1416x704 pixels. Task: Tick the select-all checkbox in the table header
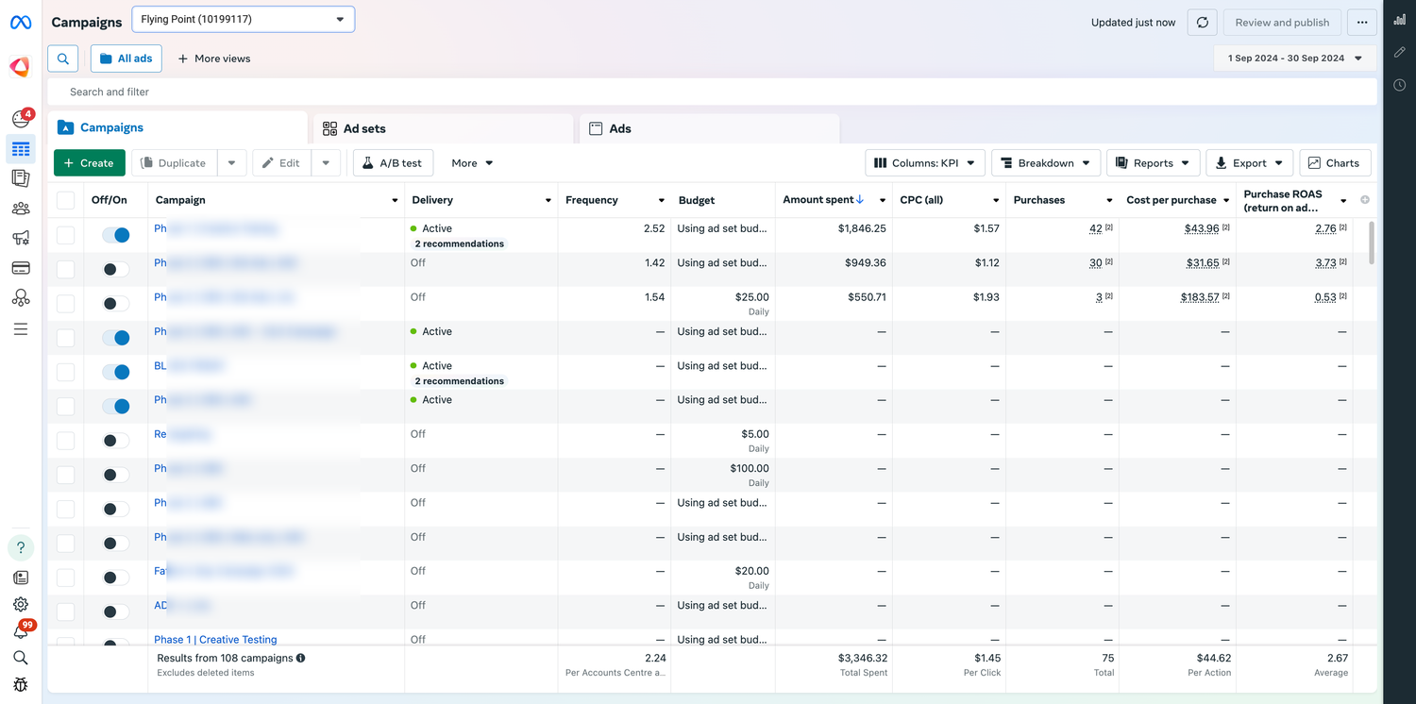point(65,200)
